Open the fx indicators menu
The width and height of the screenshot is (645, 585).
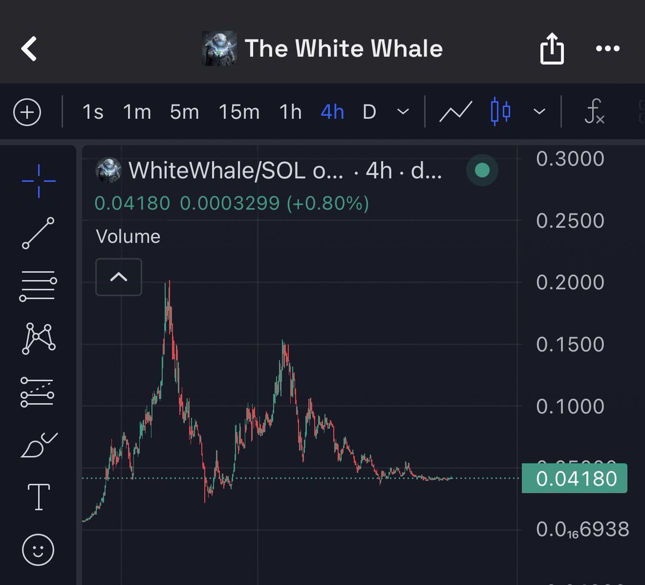tap(594, 113)
